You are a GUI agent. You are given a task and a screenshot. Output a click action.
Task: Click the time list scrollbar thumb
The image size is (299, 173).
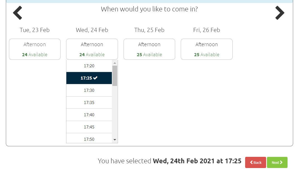115,76
